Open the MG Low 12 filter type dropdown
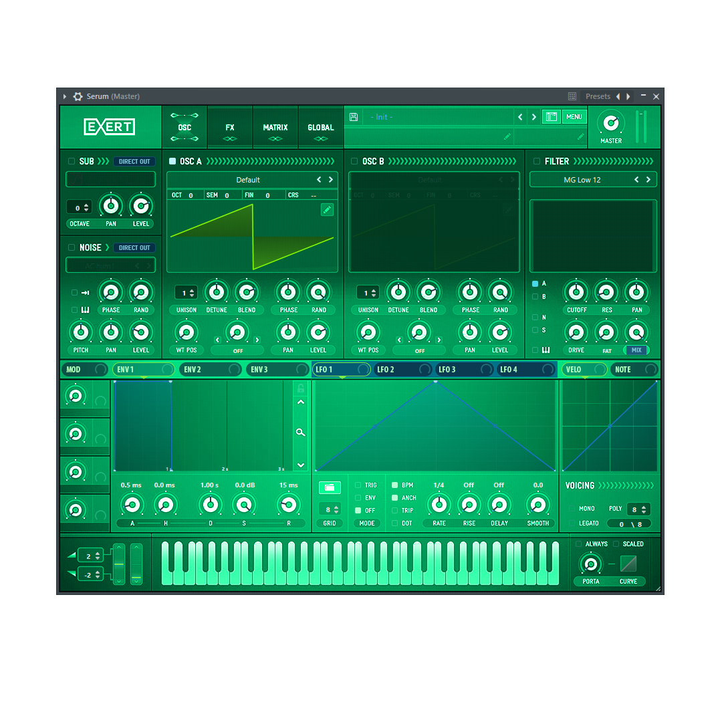 582,180
